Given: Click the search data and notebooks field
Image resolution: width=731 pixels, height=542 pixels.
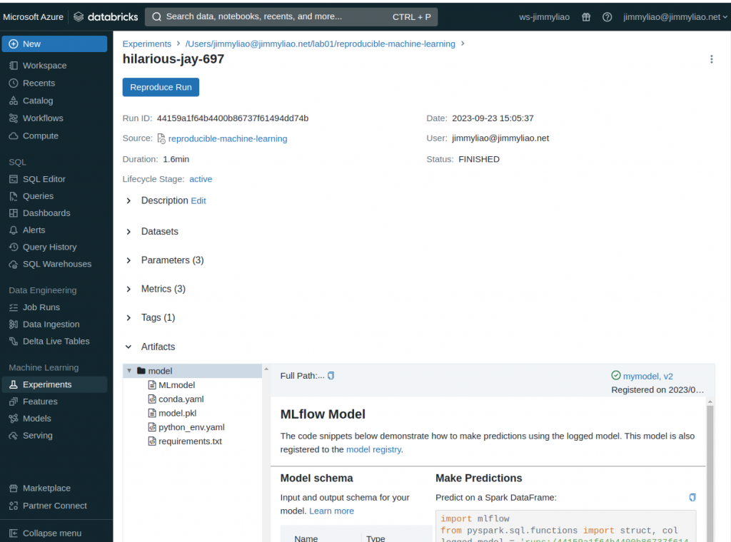Looking at the screenshot, I should [x=291, y=17].
